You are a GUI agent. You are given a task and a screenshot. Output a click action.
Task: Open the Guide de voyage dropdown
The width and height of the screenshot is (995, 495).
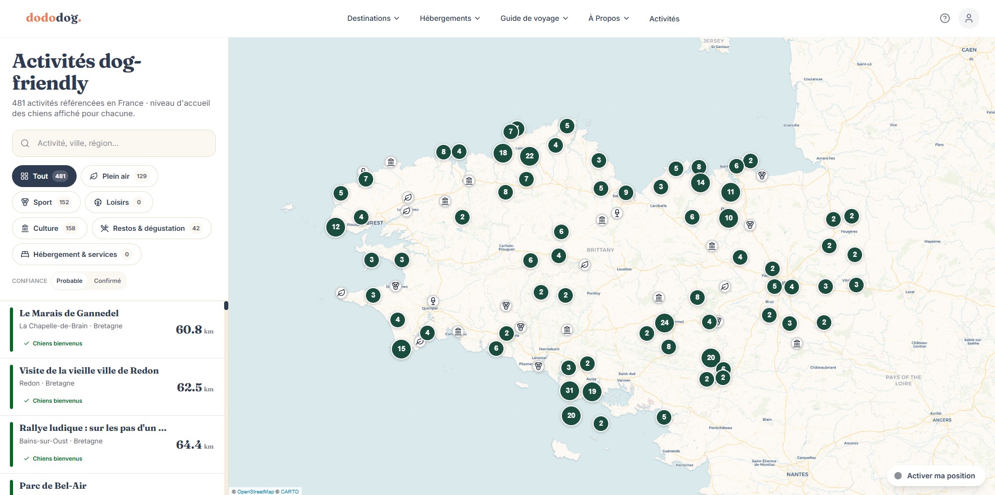point(534,18)
